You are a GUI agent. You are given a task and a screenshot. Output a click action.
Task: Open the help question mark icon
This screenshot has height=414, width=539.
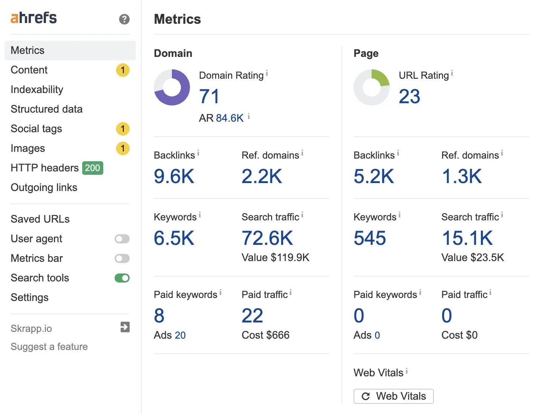[124, 19]
